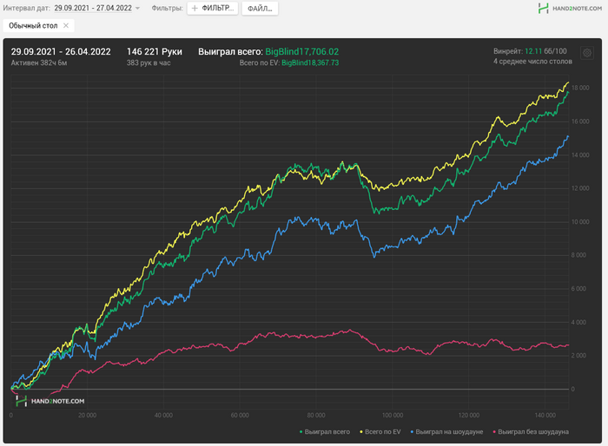
Task: Click the blue dot beside 'Выиграл на шоудауне'
Action: [x=413, y=431]
